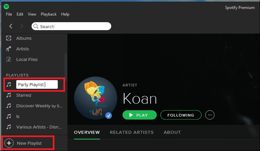Click music note icon beside Discover Weekly
Viewport: 260px width, 151px height.
point(9,106)
